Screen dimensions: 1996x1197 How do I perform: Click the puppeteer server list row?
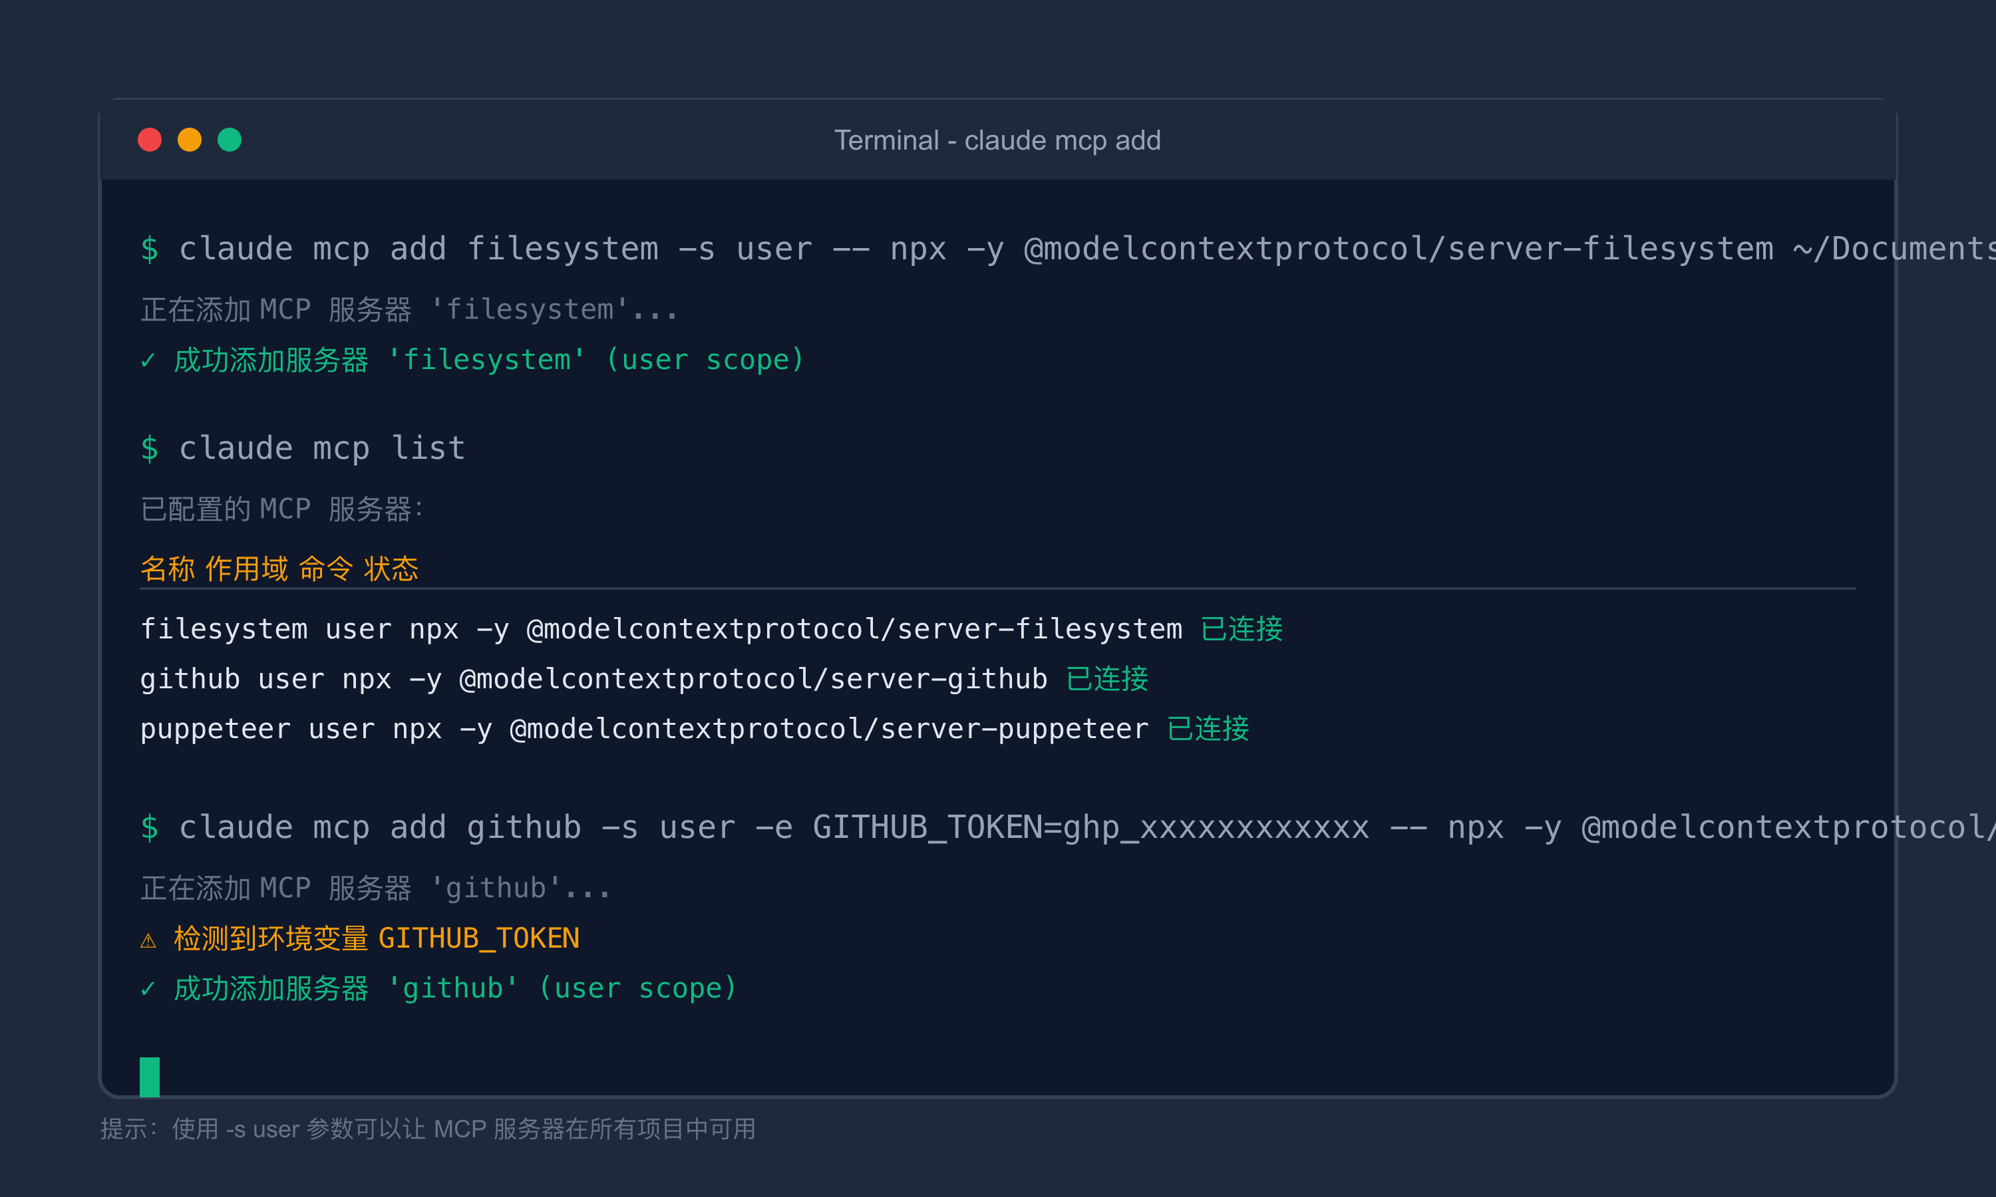coord(644,729)
